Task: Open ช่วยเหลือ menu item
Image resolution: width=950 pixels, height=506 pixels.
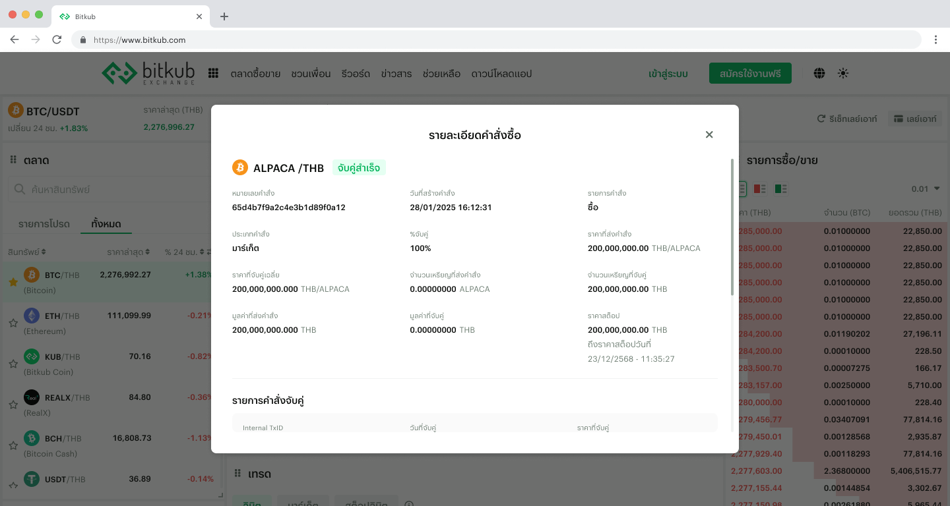Action: pos(441,74)
